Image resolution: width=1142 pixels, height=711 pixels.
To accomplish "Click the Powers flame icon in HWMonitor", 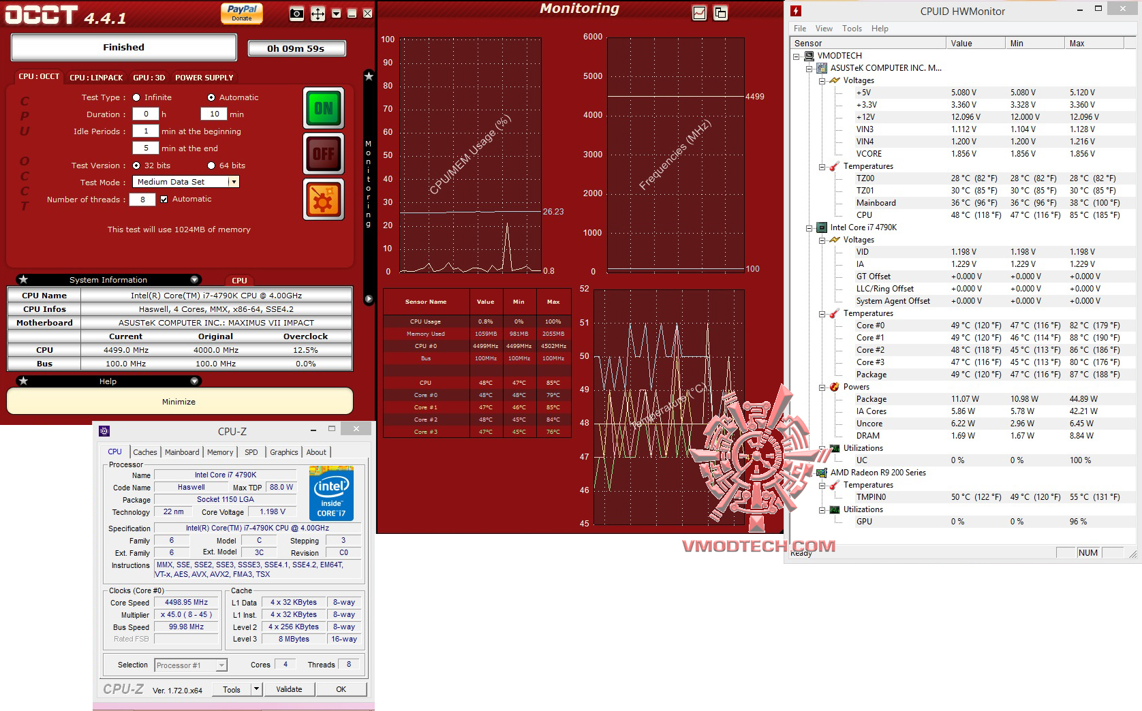I will coord(834,387).
